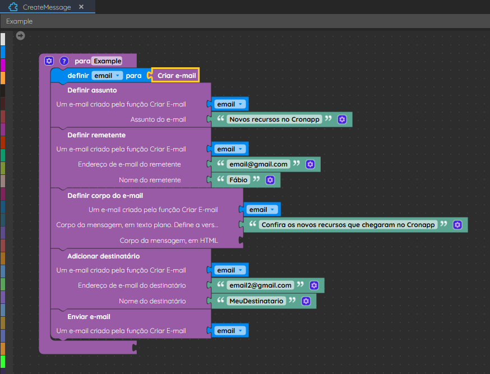490x374 pixels.
Task: Open gear settings on 'Confira os novos recursos' text block
Action: 457,225
